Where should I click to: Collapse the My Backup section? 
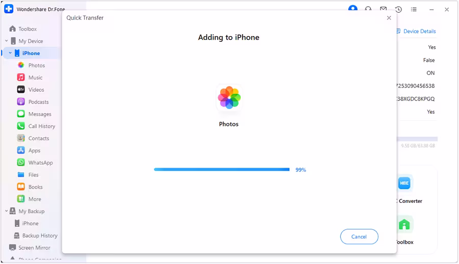coord(7,212)
